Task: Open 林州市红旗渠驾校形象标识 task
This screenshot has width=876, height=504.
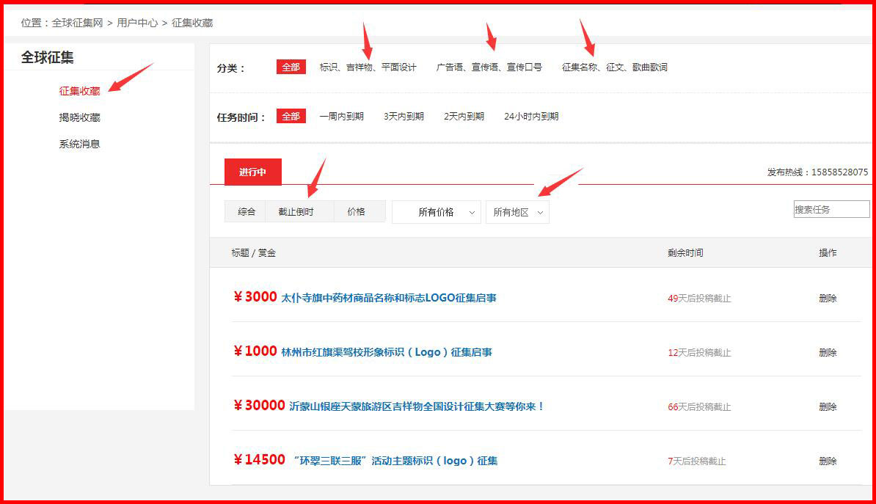Action: click(386, 352)
